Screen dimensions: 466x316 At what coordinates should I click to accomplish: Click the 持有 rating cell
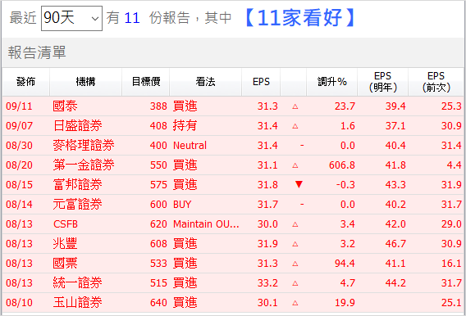(x=185, y=126)
